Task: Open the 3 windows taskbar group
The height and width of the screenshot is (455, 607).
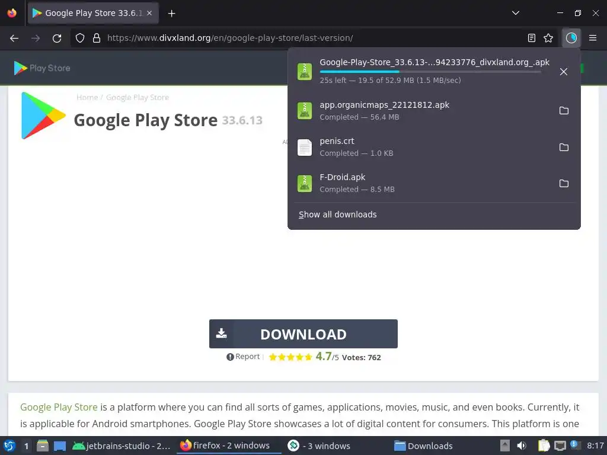Action: coord(319,446)
